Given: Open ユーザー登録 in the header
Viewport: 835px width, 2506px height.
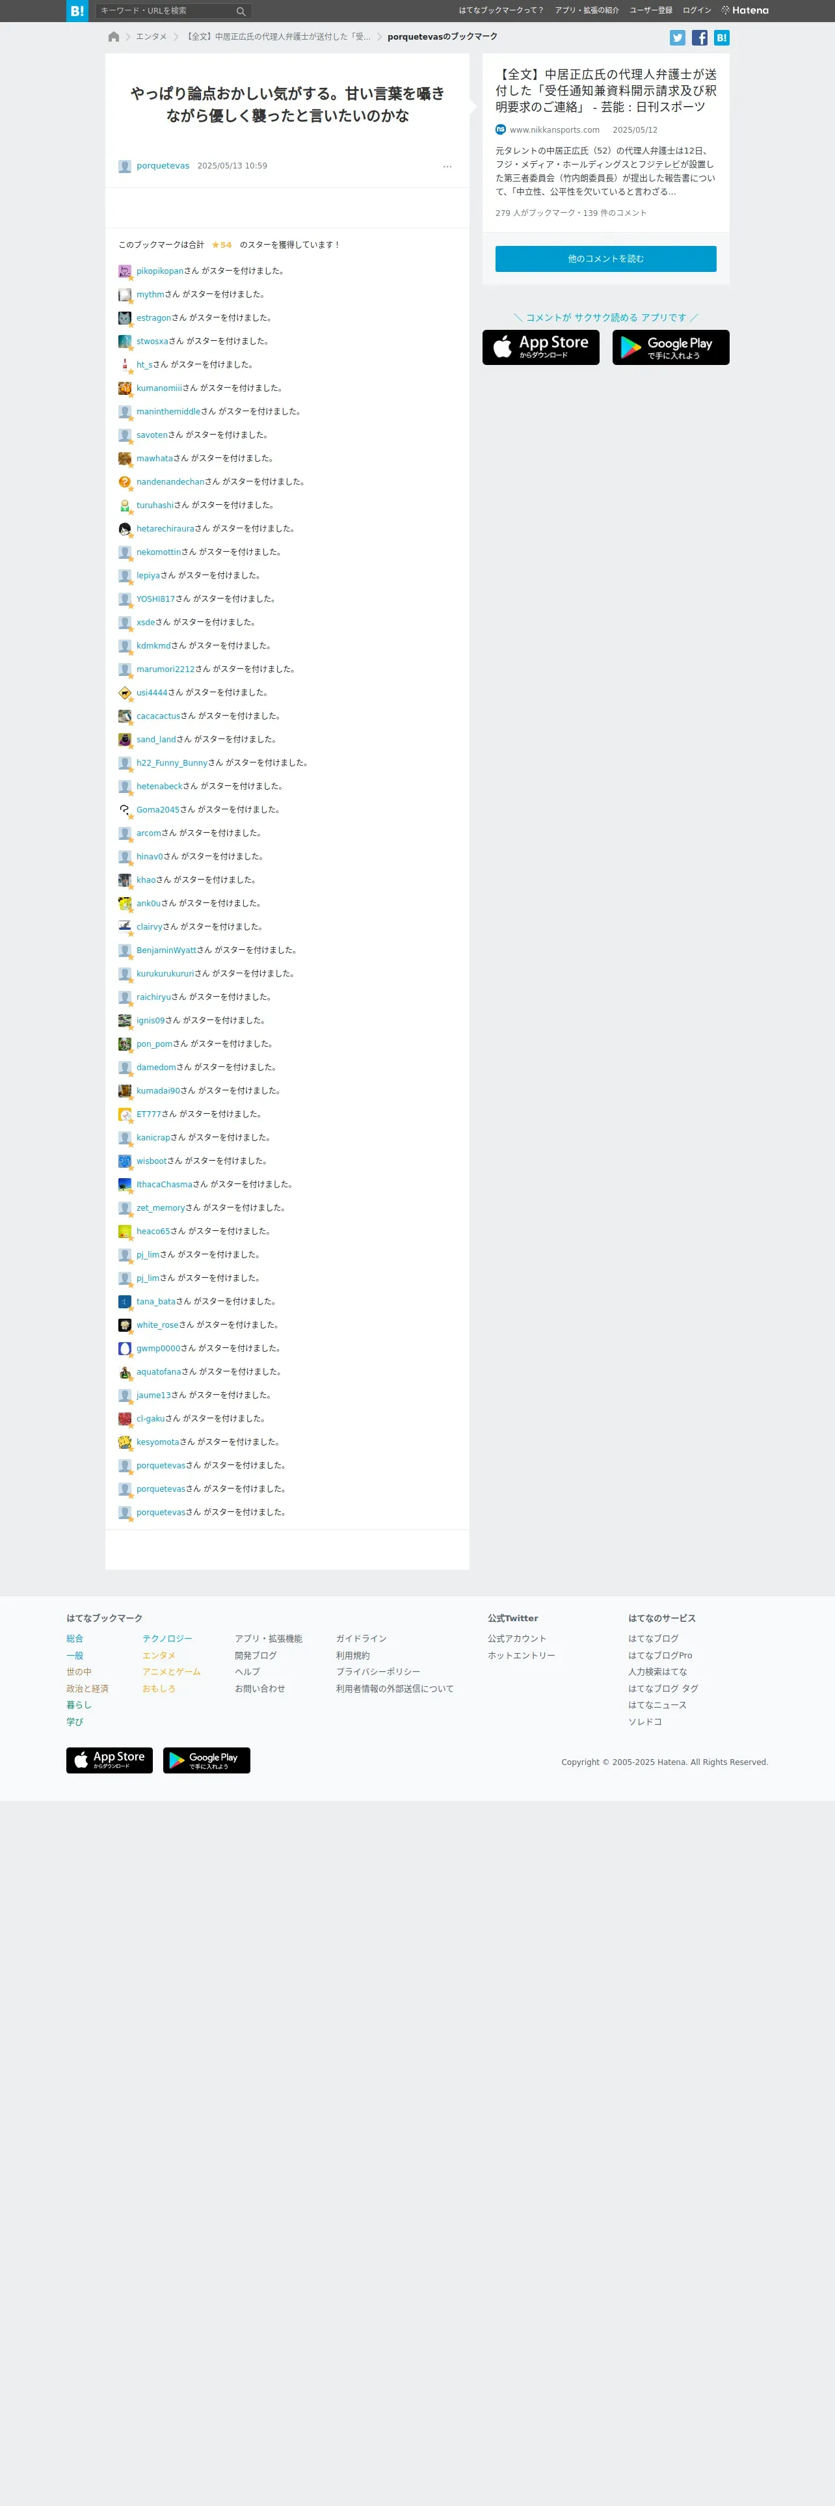Looking at the screenshot, I should pyautogui.click(x=650, y=10).
